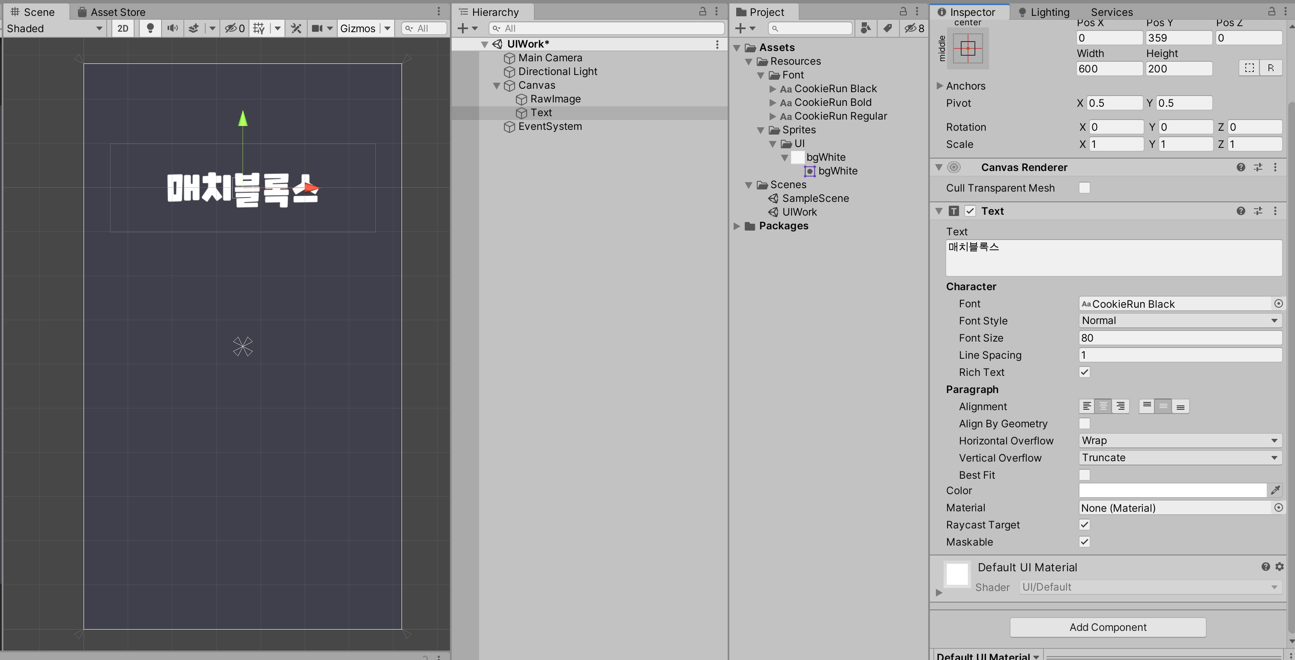Screen dimensions: 1295x660
Task: Mute scene audio with the speaker icon
Action: tap(172, 28)
